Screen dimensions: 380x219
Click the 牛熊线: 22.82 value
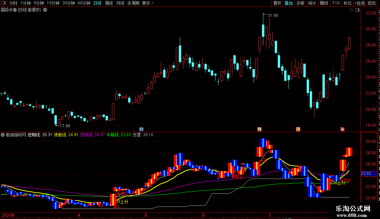119,135
